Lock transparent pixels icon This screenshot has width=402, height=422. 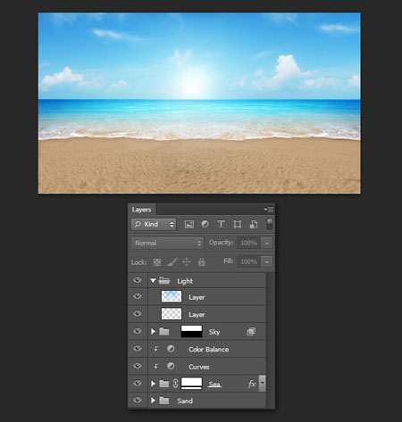(157, 262)
